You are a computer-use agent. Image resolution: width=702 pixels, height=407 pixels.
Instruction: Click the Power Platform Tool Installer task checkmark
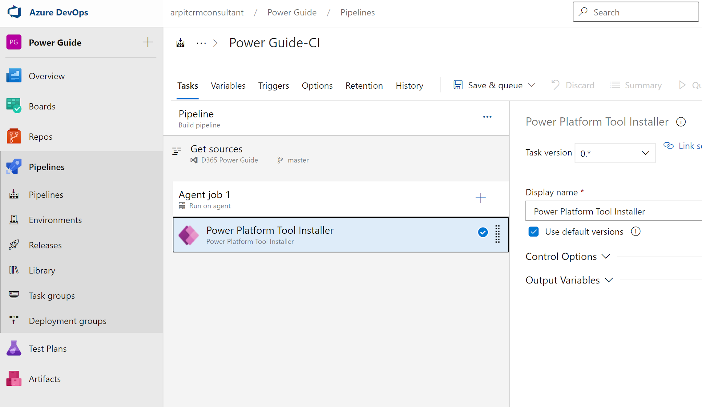[x=483, y=232]
